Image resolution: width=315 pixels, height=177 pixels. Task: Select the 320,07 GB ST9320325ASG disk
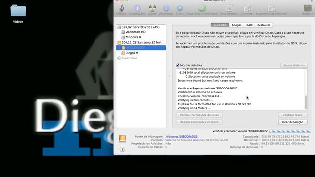141,27
